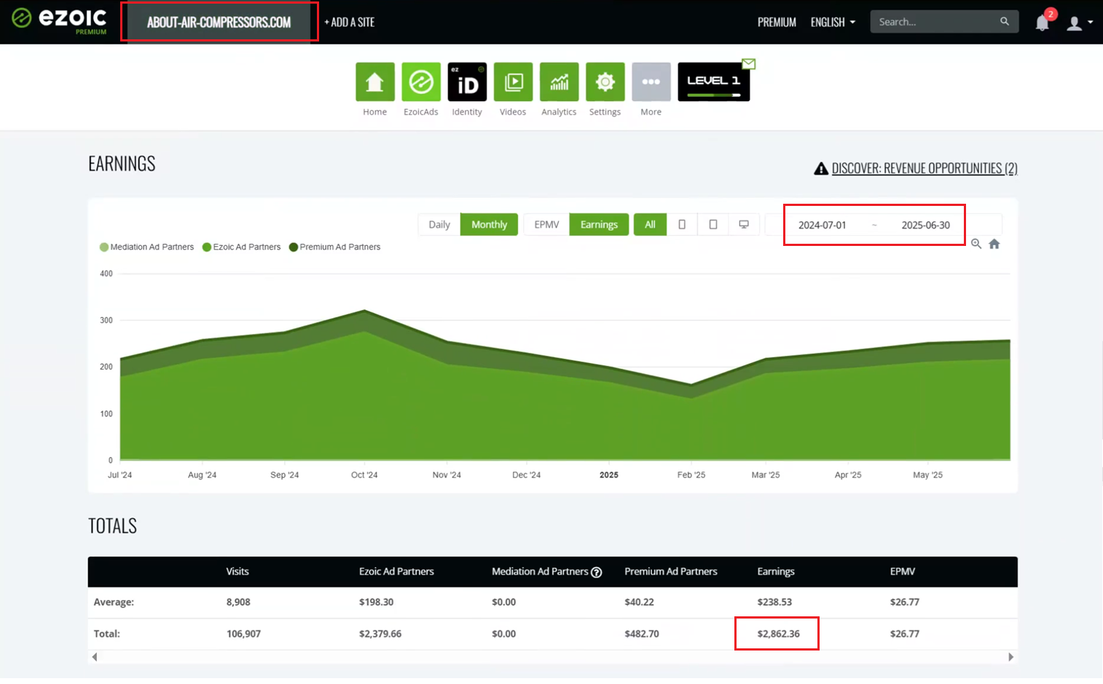This screenshot has width=1103, height=684.
Task: Open the envelope on Level badge
Action: (x=749, y=64)
